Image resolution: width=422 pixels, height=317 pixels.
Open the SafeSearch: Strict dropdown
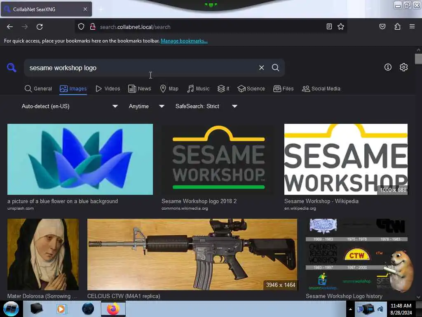point(206,106)
